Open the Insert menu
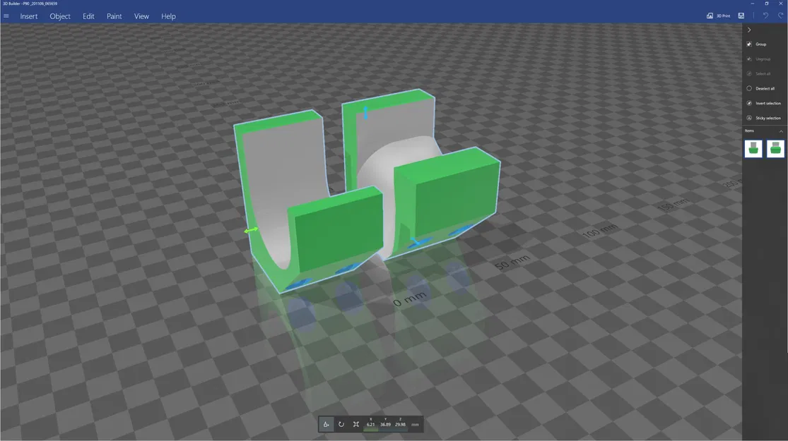 pos(29,16)
